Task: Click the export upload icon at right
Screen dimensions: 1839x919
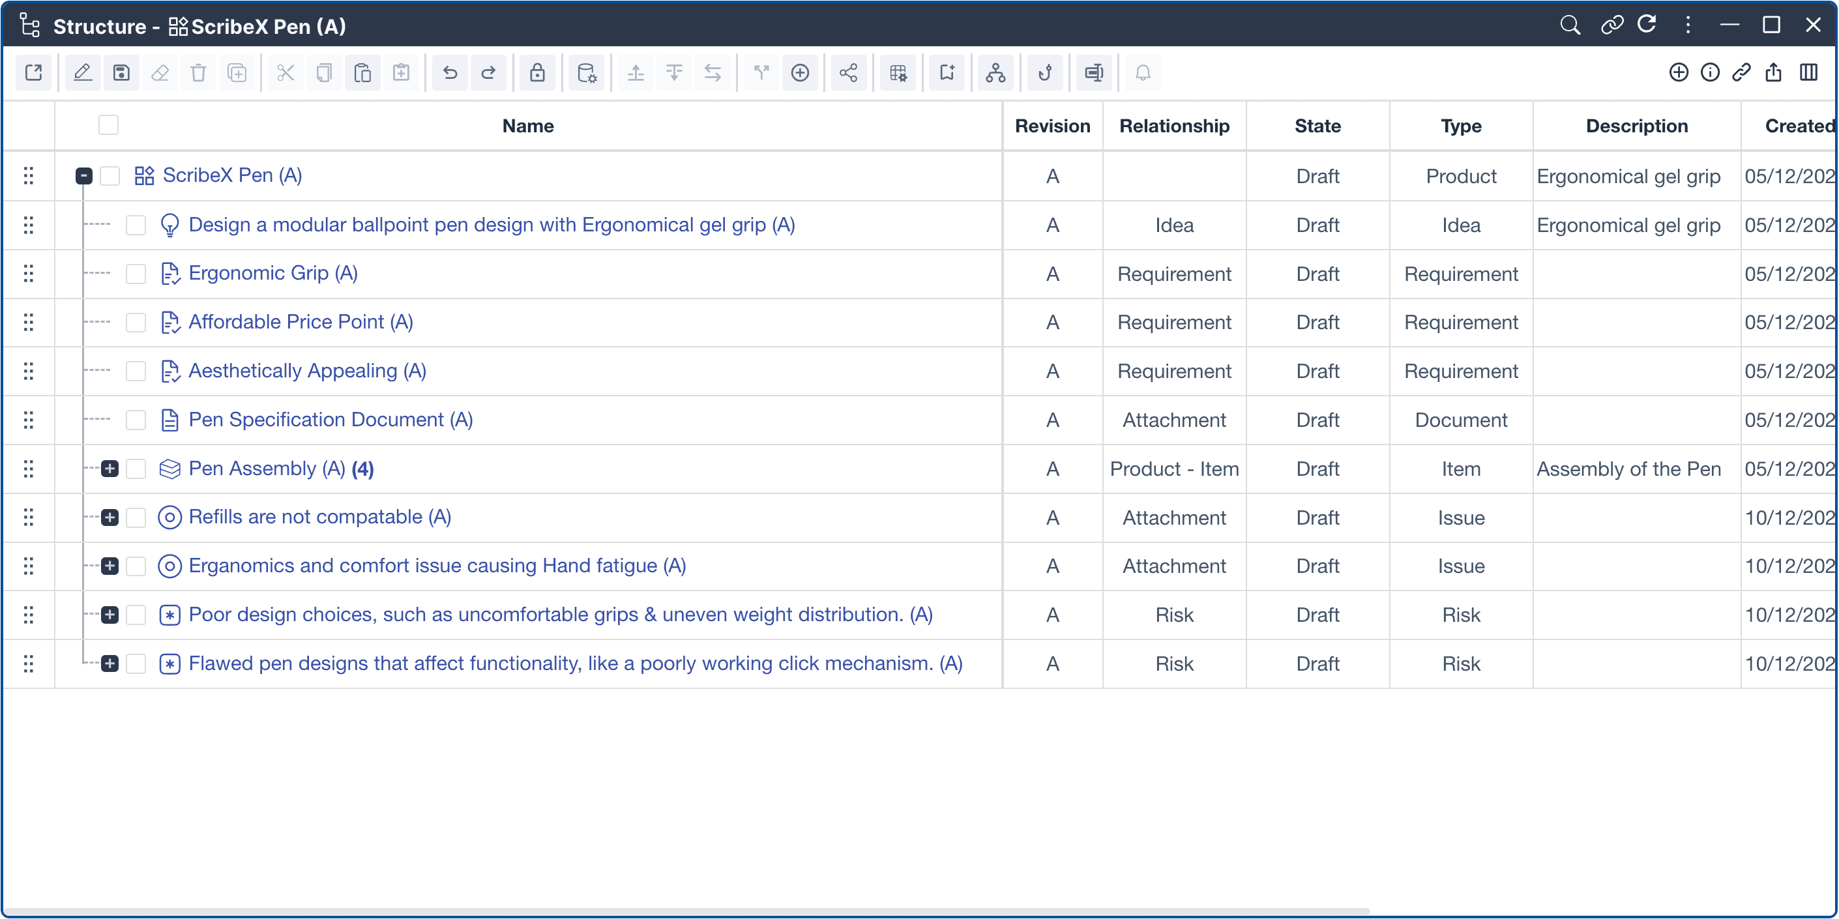Action: tap(1773, 73)
